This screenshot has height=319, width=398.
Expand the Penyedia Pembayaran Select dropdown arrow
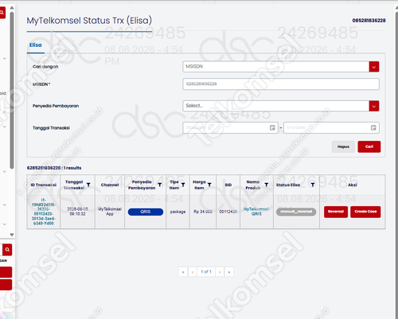374,106
